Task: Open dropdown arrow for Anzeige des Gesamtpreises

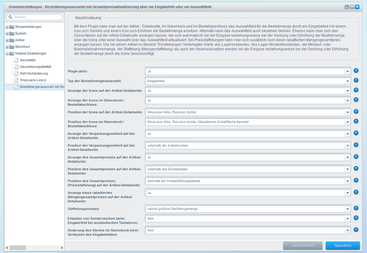Action: click(x=347, y=157)
